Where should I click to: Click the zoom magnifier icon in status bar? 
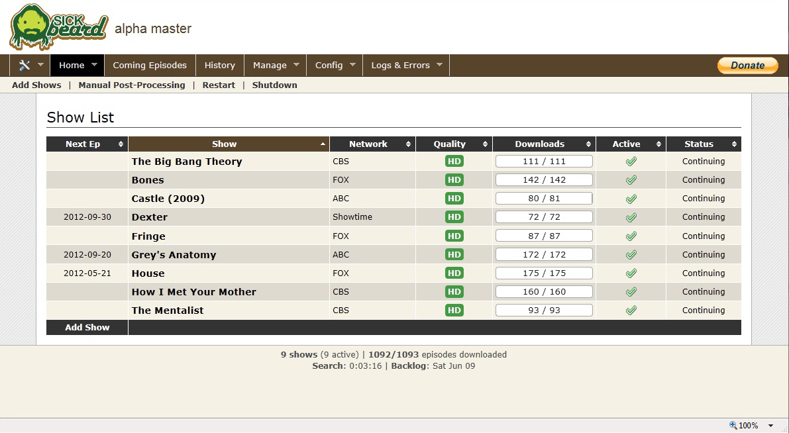(x=733, y=425)
